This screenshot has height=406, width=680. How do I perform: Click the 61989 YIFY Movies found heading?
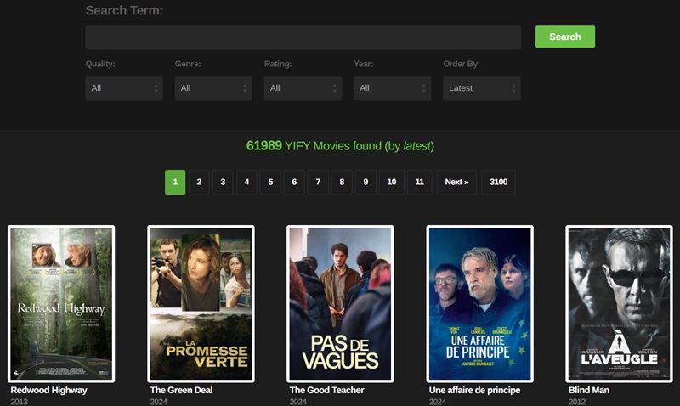[x=340, y=146]
